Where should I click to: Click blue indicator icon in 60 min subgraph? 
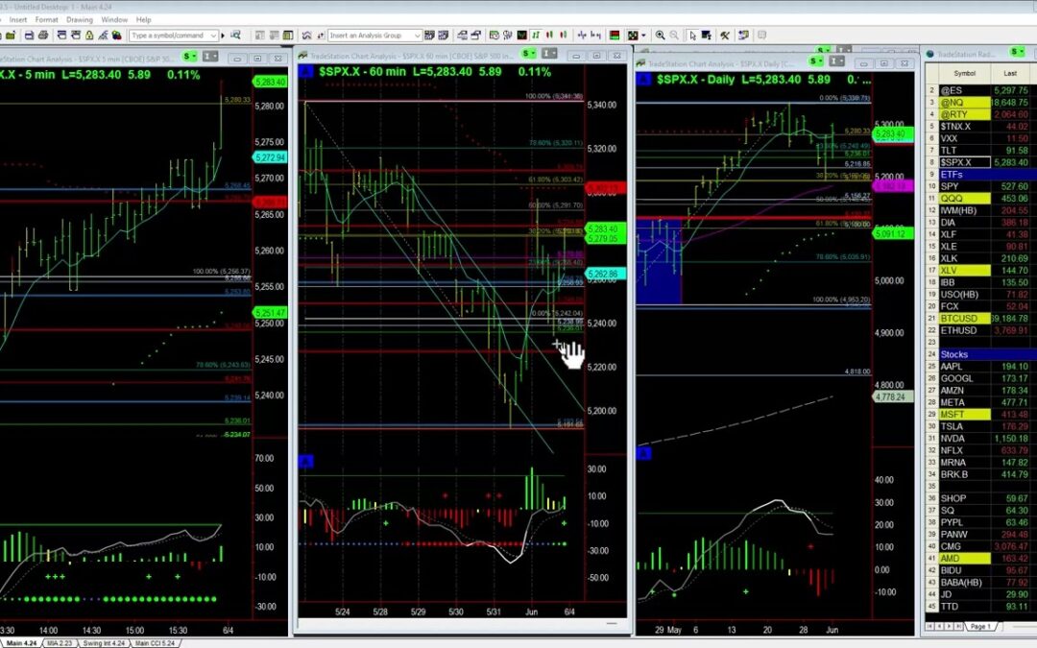tap(306, 461)
